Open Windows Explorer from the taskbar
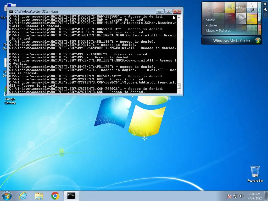Screen dimensions: 268x201 click(39, 196)
